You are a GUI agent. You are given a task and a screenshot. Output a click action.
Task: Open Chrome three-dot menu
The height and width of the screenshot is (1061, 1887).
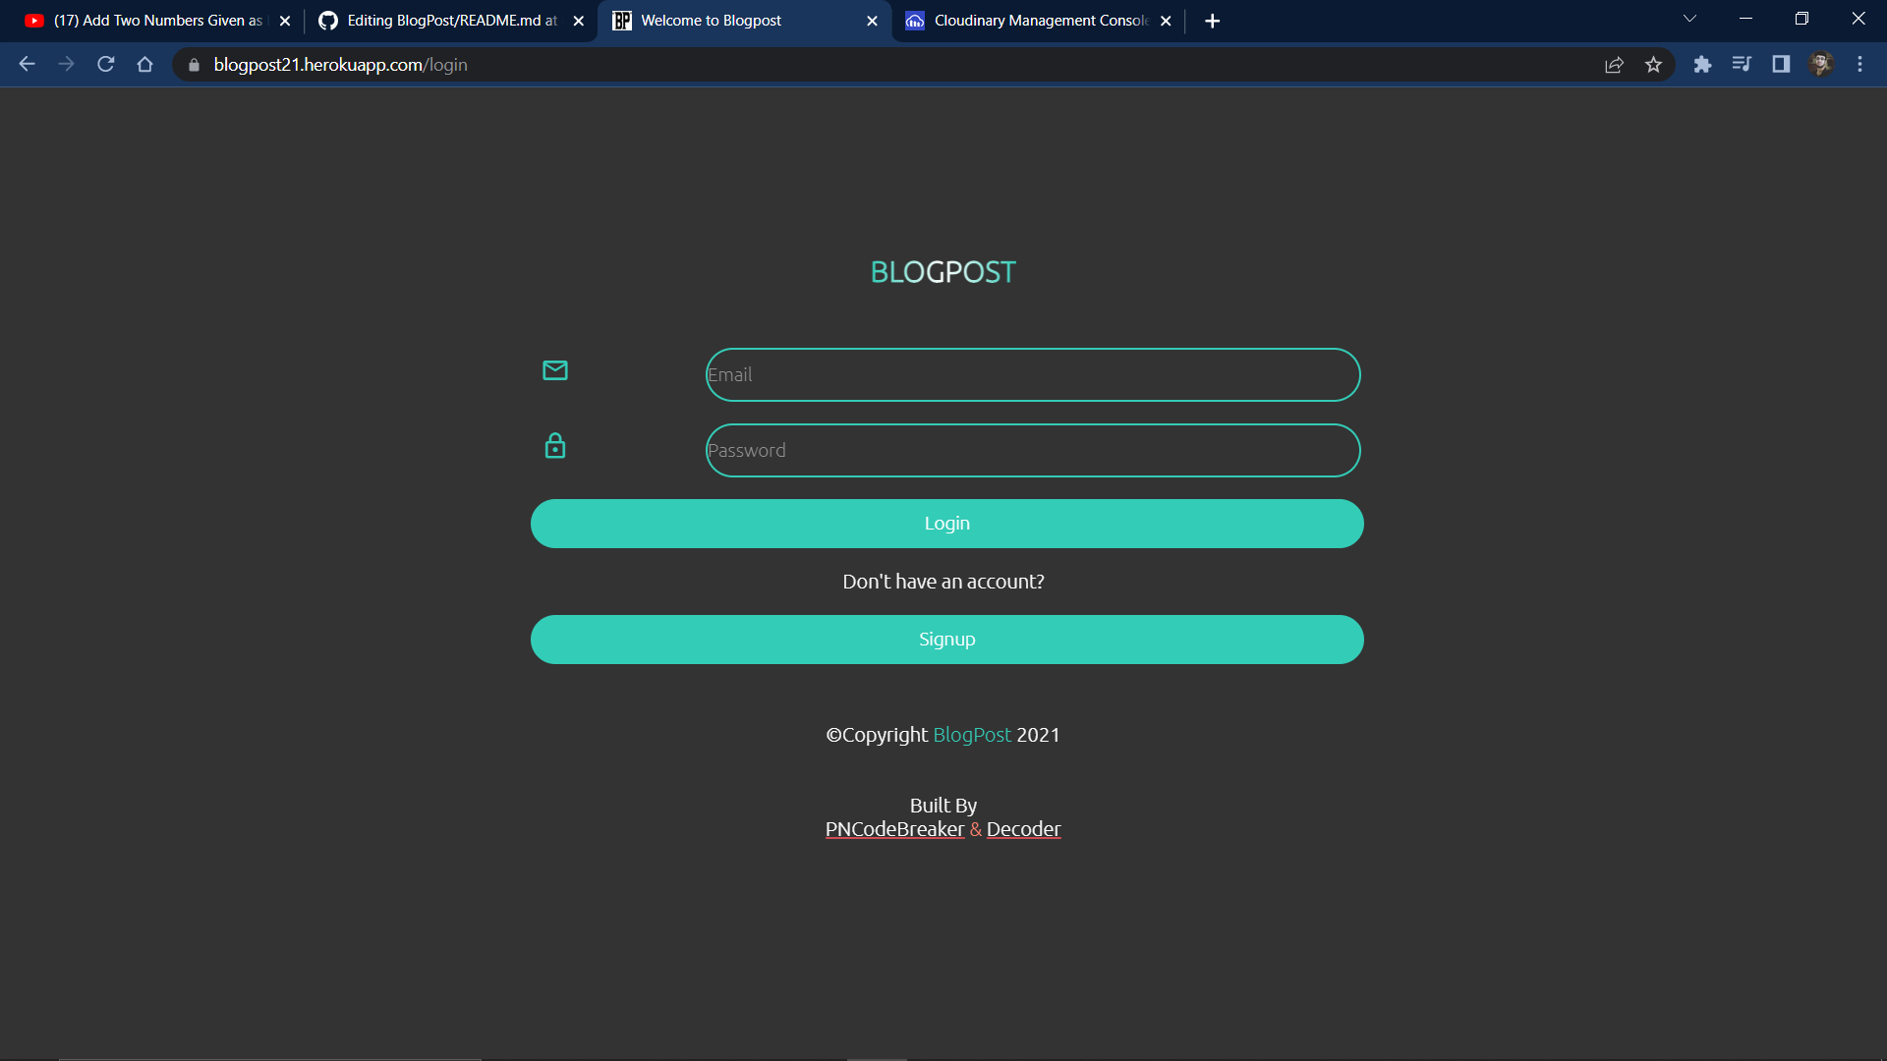1859,65
